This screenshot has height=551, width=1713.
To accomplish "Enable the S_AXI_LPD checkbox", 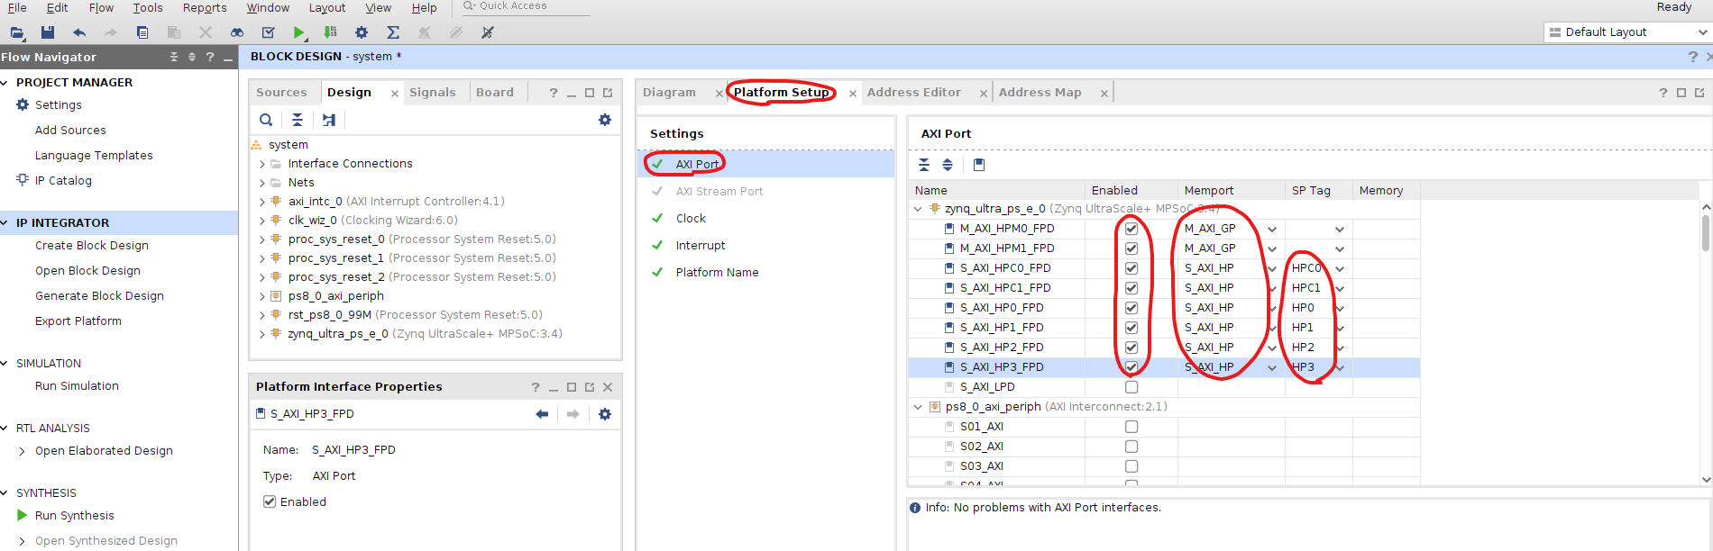I will click(x=1131, y=387).
